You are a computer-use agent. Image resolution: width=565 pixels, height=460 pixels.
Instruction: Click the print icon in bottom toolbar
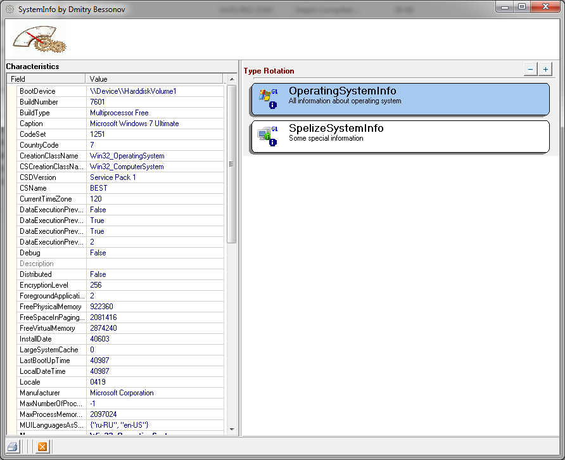pyautogui.click(x=13, y=447)
